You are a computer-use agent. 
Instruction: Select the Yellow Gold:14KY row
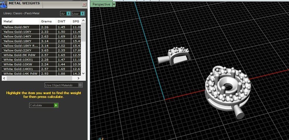tap(41, 36)
